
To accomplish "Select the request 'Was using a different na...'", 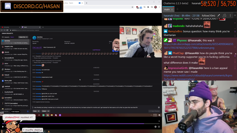I will click(15, 65).
